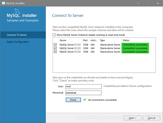Sort by the Port column header

coord(85,40)
